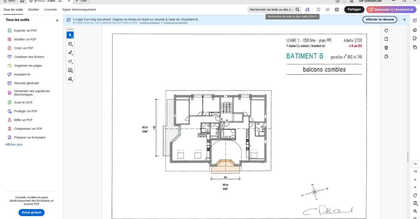Select the highlighter pen tool

[70, 53]
